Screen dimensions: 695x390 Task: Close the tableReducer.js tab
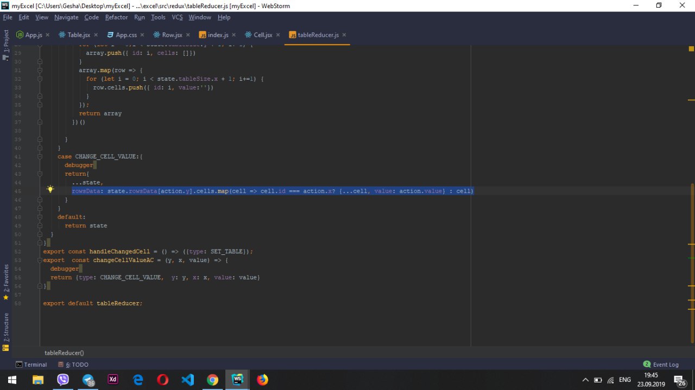pyautogui.click(x=344, y=35)
